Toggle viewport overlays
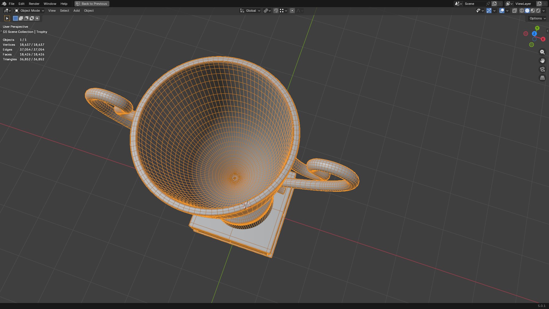 (x=502, y=11)
